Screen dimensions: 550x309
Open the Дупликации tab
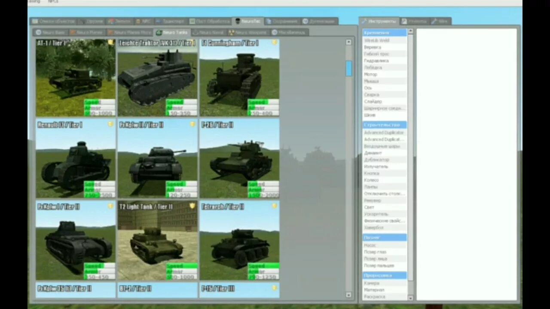click(x=318, y=21)
